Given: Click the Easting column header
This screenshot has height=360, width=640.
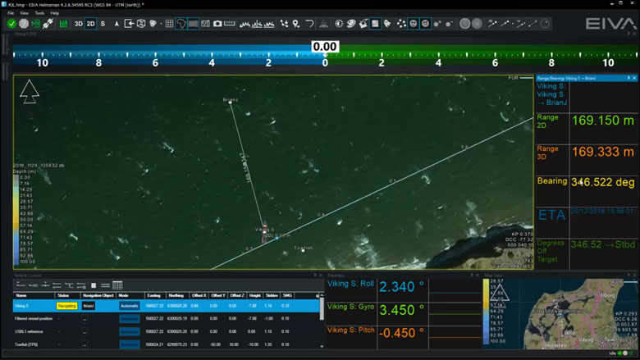Looking at the screenshot, I should point(153,295).
